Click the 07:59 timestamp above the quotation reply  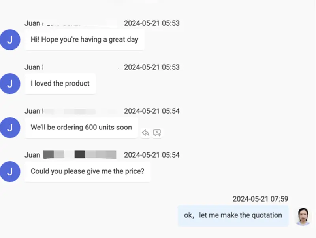click(x=260, y=199)
